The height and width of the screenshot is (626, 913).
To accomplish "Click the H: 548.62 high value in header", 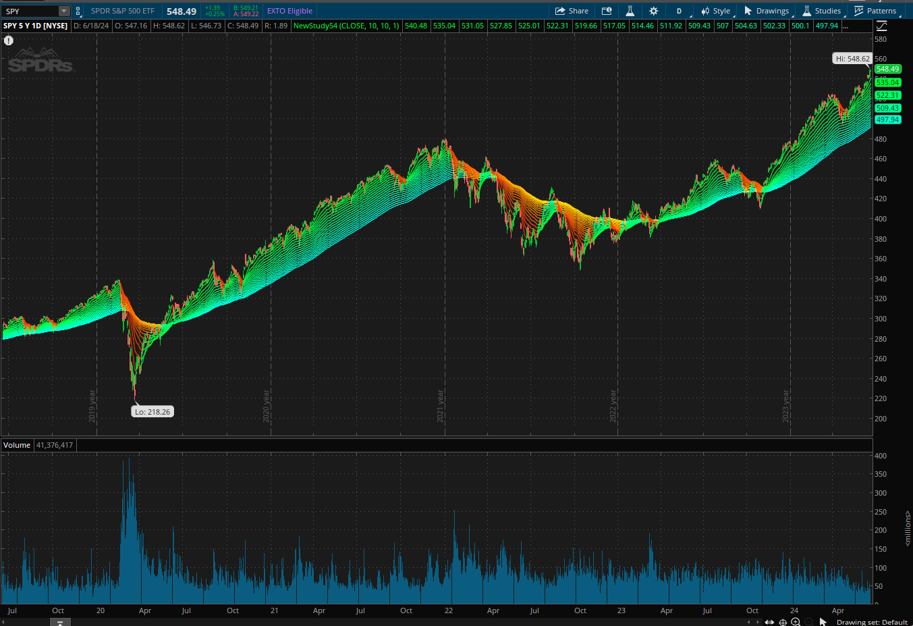I will pos(169,26).
